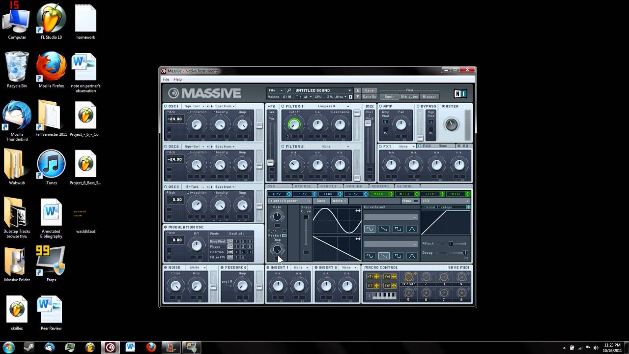
Task: Open Untitled Sound preset dropdown
Action: point(323,90)
